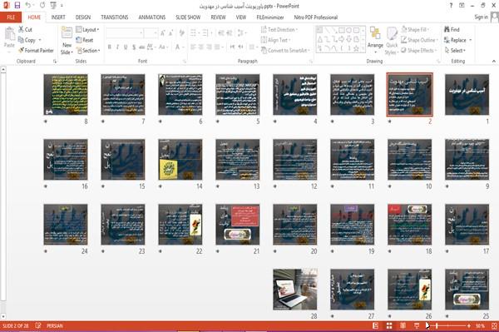Reset the slide layout
This screenshot has width=499, height=332.
pyautogui.click(x=85, y=40)
